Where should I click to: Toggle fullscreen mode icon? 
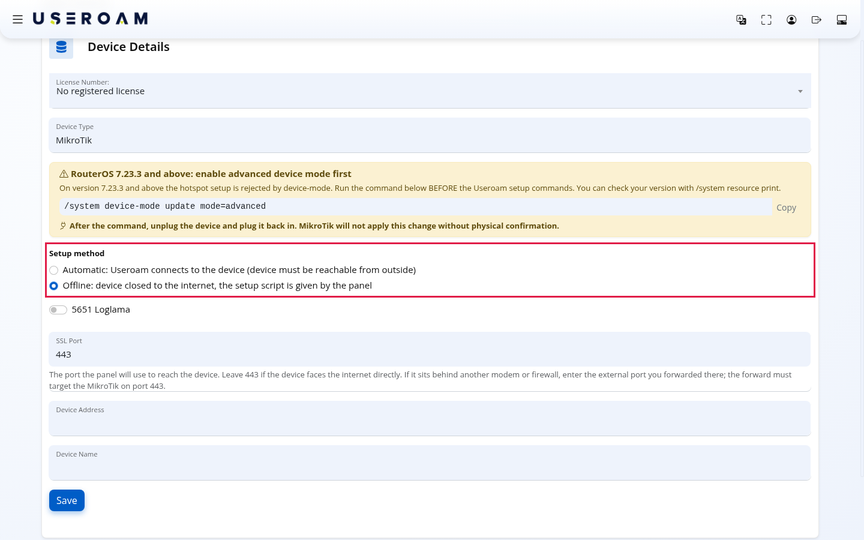point(766,20)
